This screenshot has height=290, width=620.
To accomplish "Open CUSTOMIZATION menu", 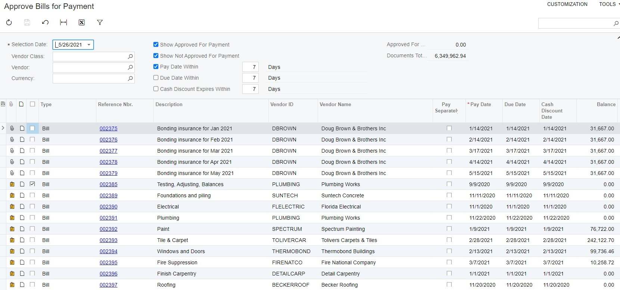I will pos(567,4).
